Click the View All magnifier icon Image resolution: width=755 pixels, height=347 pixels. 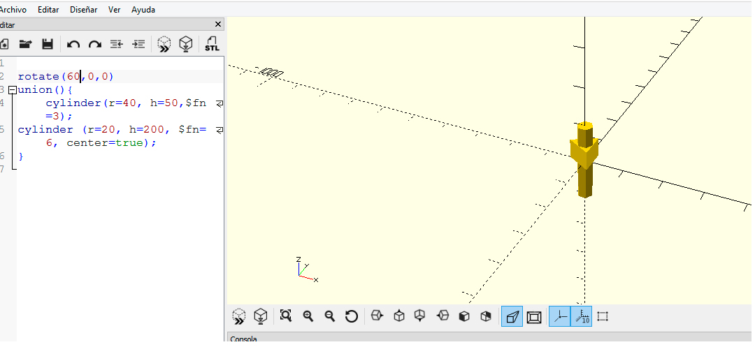[285, 316]
